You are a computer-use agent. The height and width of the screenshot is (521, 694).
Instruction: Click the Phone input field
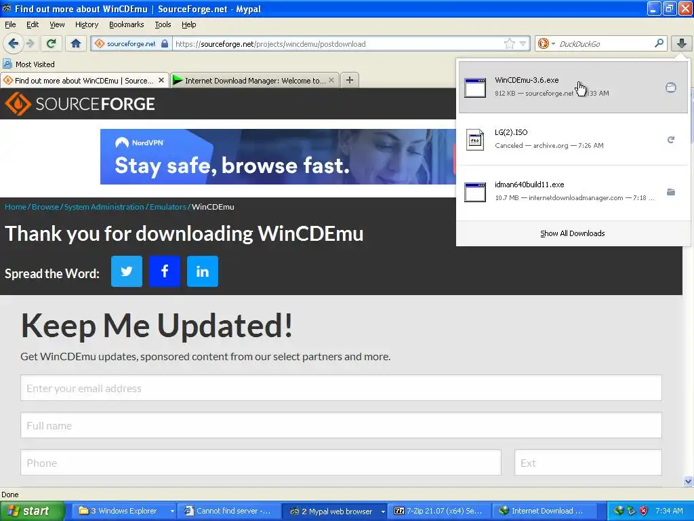tap(261, 463)
